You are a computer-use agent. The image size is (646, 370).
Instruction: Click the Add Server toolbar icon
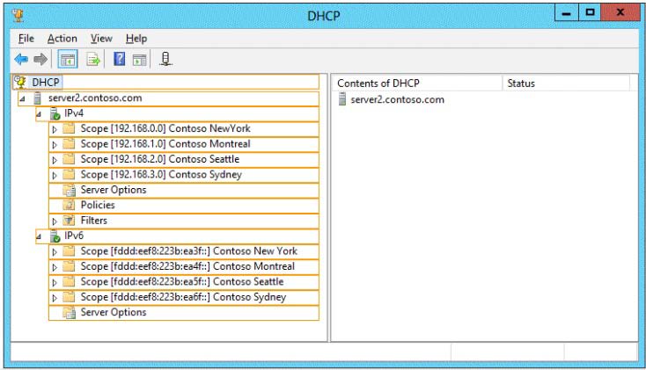(x=165, y=59)
